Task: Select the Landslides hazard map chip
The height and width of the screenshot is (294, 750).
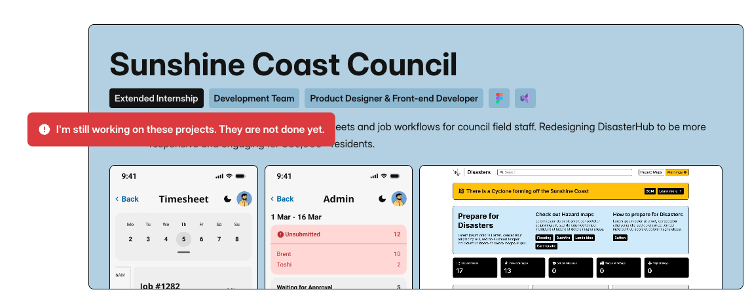Action: pyautogui.click(x=584, y=238)
